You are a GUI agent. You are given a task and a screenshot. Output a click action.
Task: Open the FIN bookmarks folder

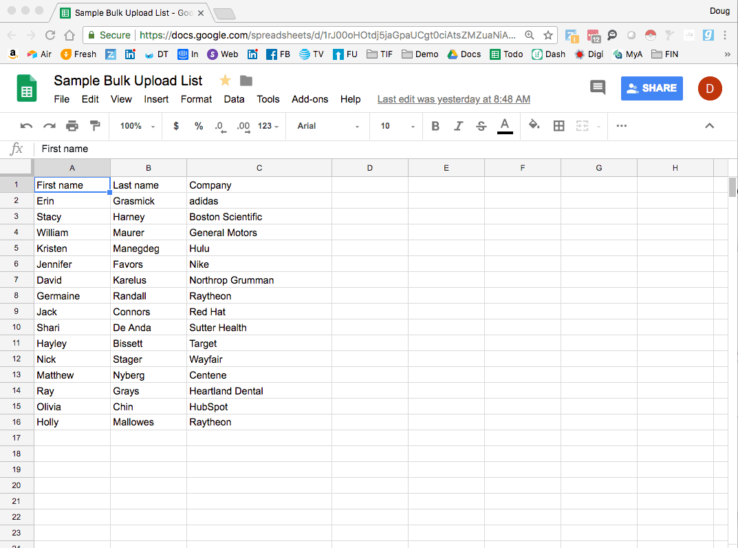pyautogui.click(x=664, y=54)
